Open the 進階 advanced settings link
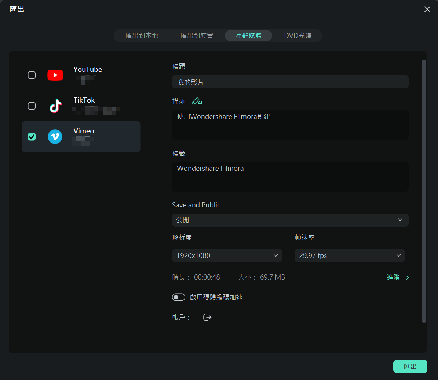The width and height of the screenshot is (438, 380). coord(398,278)
